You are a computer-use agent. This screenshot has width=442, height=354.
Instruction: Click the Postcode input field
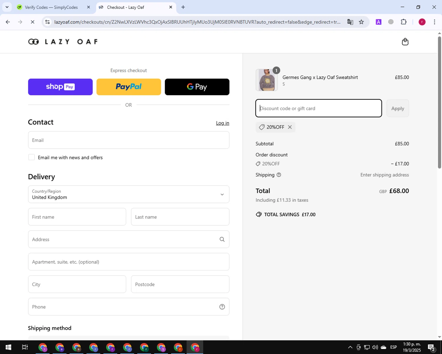(x=180, y=284)
